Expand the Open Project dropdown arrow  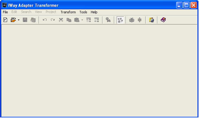[19, 20]
